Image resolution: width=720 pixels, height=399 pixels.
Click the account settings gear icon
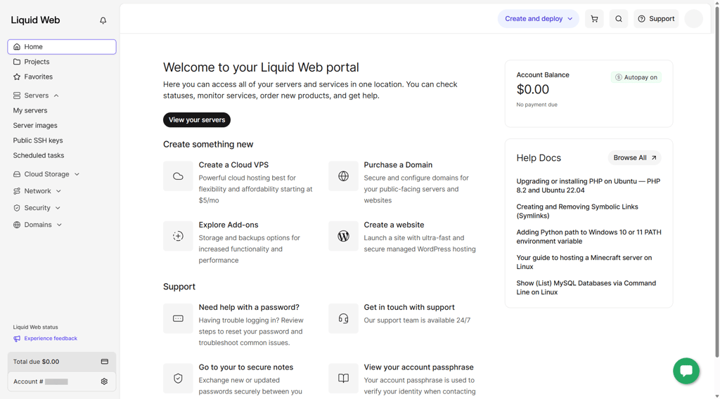pos(104,381)
